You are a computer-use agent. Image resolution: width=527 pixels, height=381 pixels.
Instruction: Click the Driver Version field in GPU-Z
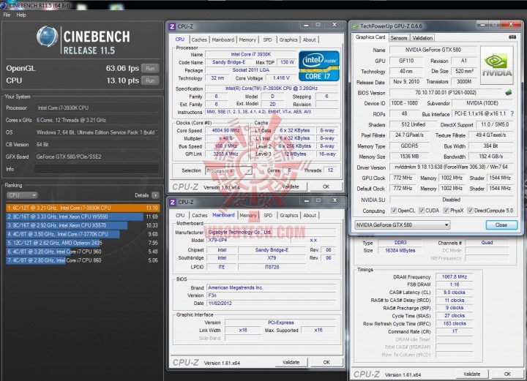click(x=451, y=167)
